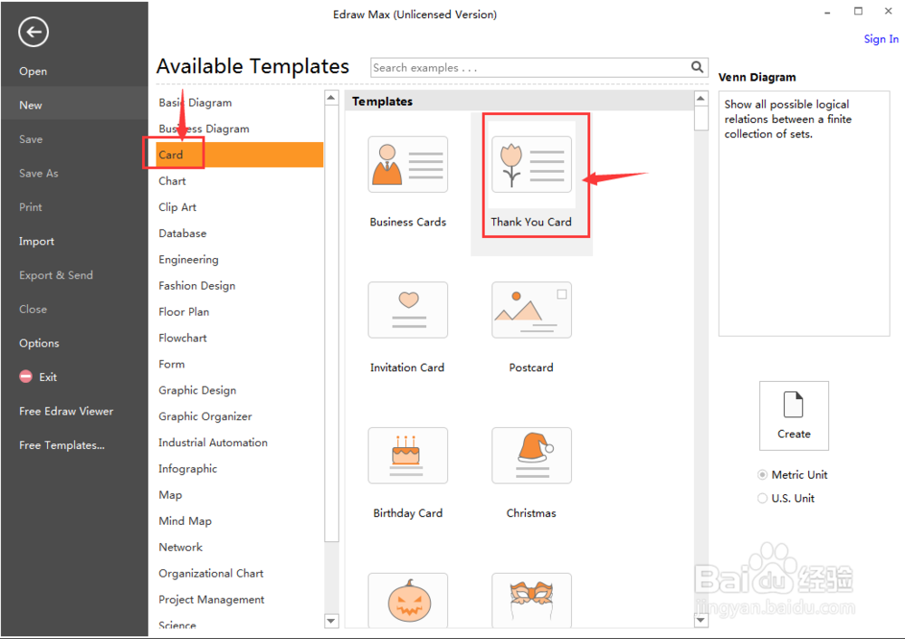
Task: Open the Open menu item
Action: [33, 71]
